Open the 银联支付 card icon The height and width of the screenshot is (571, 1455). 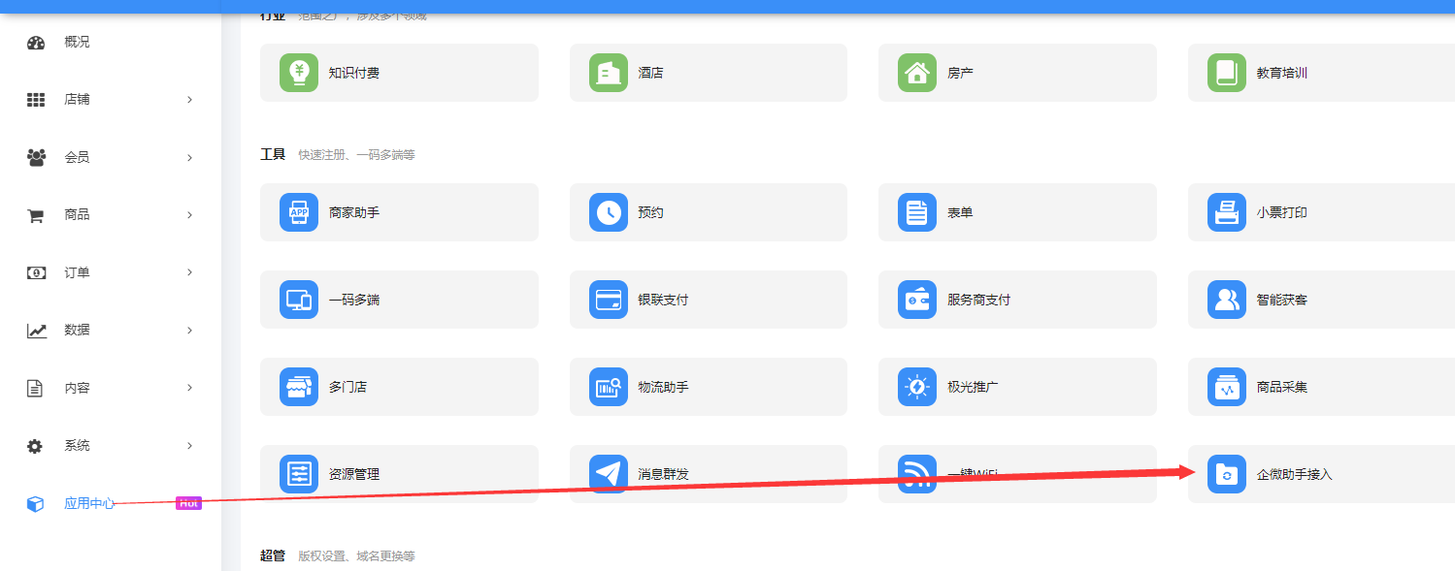(609, 300)
